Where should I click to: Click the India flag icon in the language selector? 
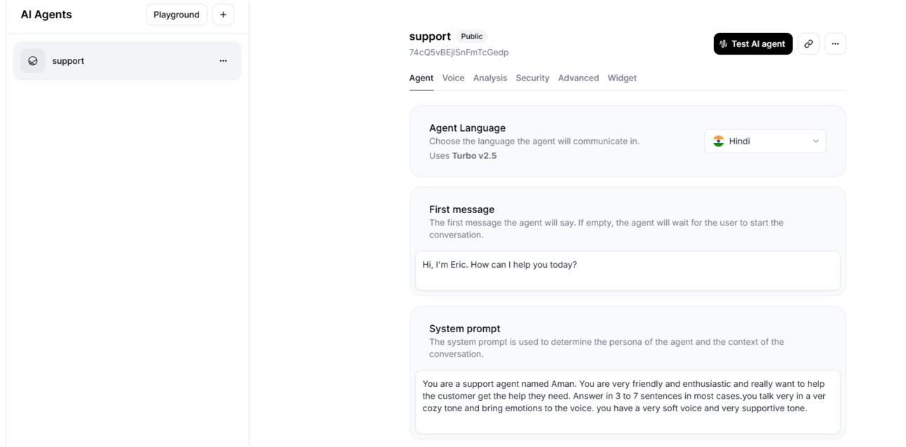tap(718, 141)
